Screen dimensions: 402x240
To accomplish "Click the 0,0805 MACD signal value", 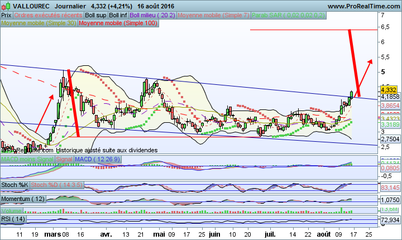I will click(390, 168).
